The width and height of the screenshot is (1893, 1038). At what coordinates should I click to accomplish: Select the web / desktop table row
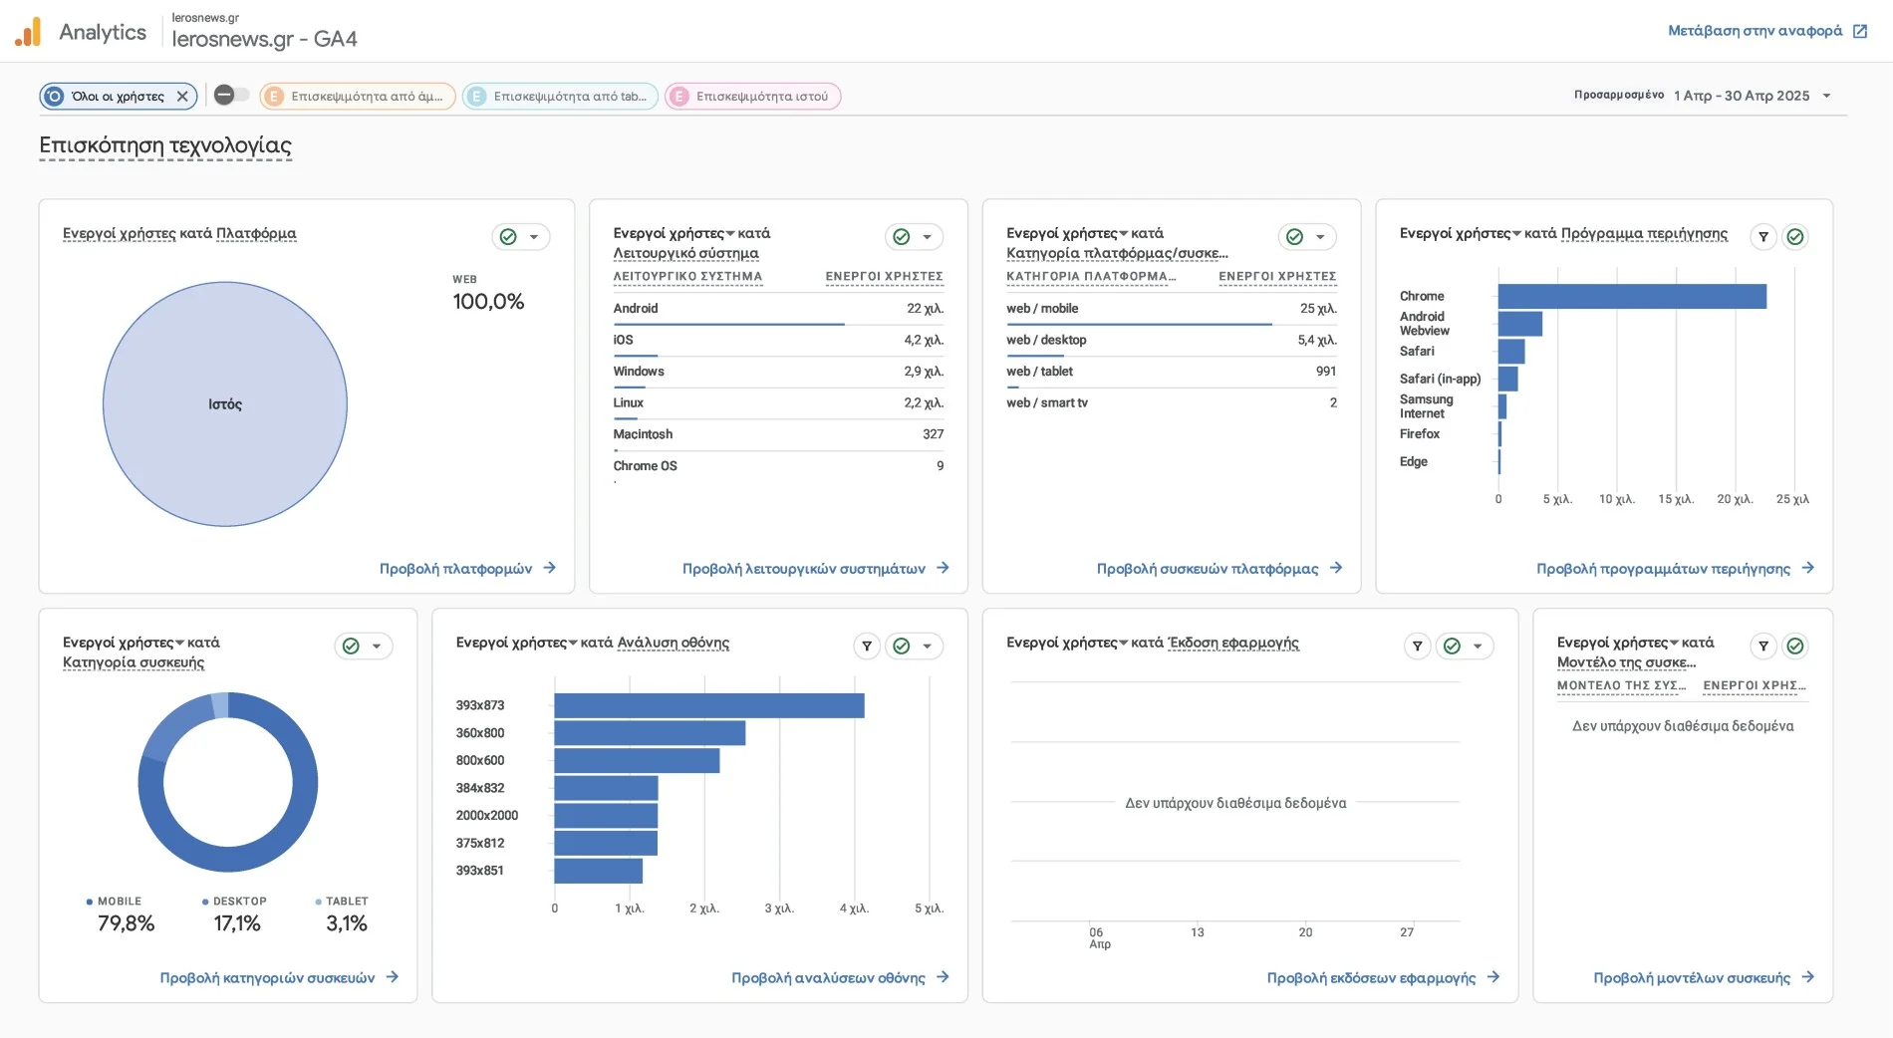pyautogui.click(x=1170, y=341)
